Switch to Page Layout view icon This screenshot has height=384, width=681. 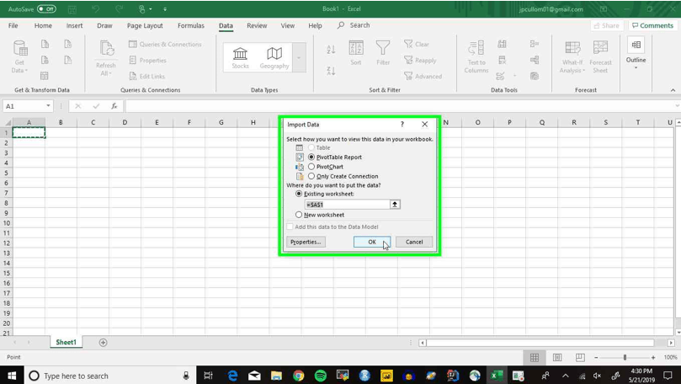[557, 358]
